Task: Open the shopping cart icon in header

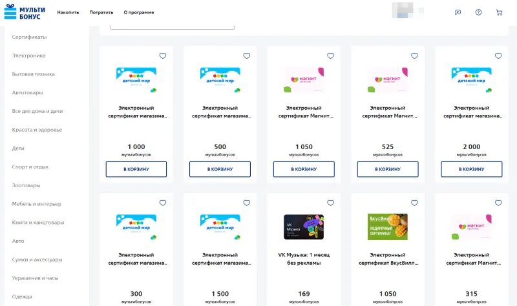Action: pyautogui.click(x=499, y=12)
